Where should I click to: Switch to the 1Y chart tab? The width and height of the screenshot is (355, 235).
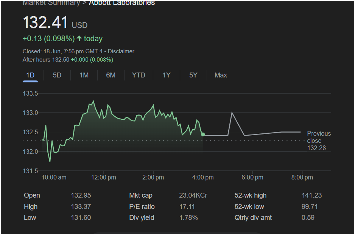point(167,75)
